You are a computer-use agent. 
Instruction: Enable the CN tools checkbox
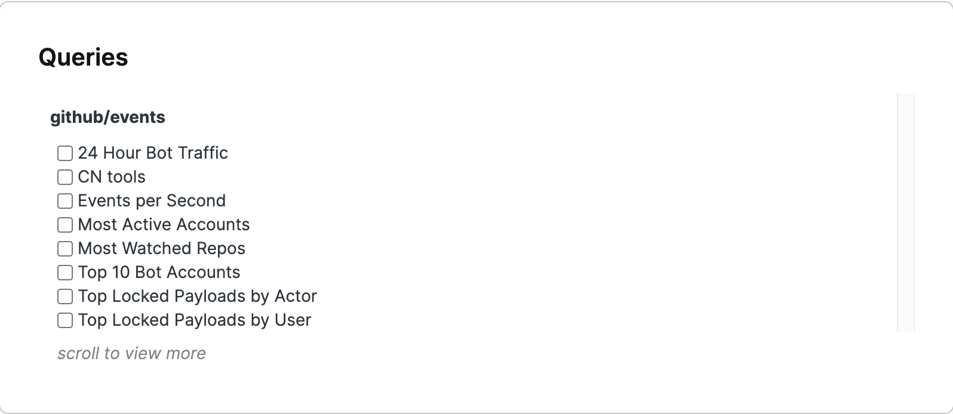pyautogui.click(x=65, y=177)
